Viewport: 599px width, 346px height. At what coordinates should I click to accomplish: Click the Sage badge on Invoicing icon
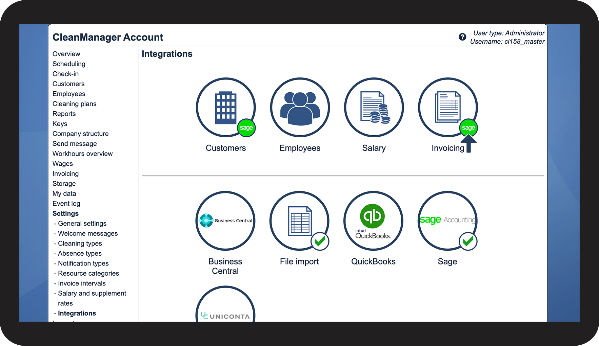tap(468, 128)
